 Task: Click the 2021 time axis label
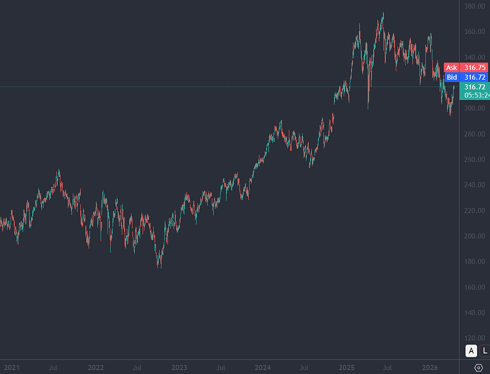click(11, 368)
